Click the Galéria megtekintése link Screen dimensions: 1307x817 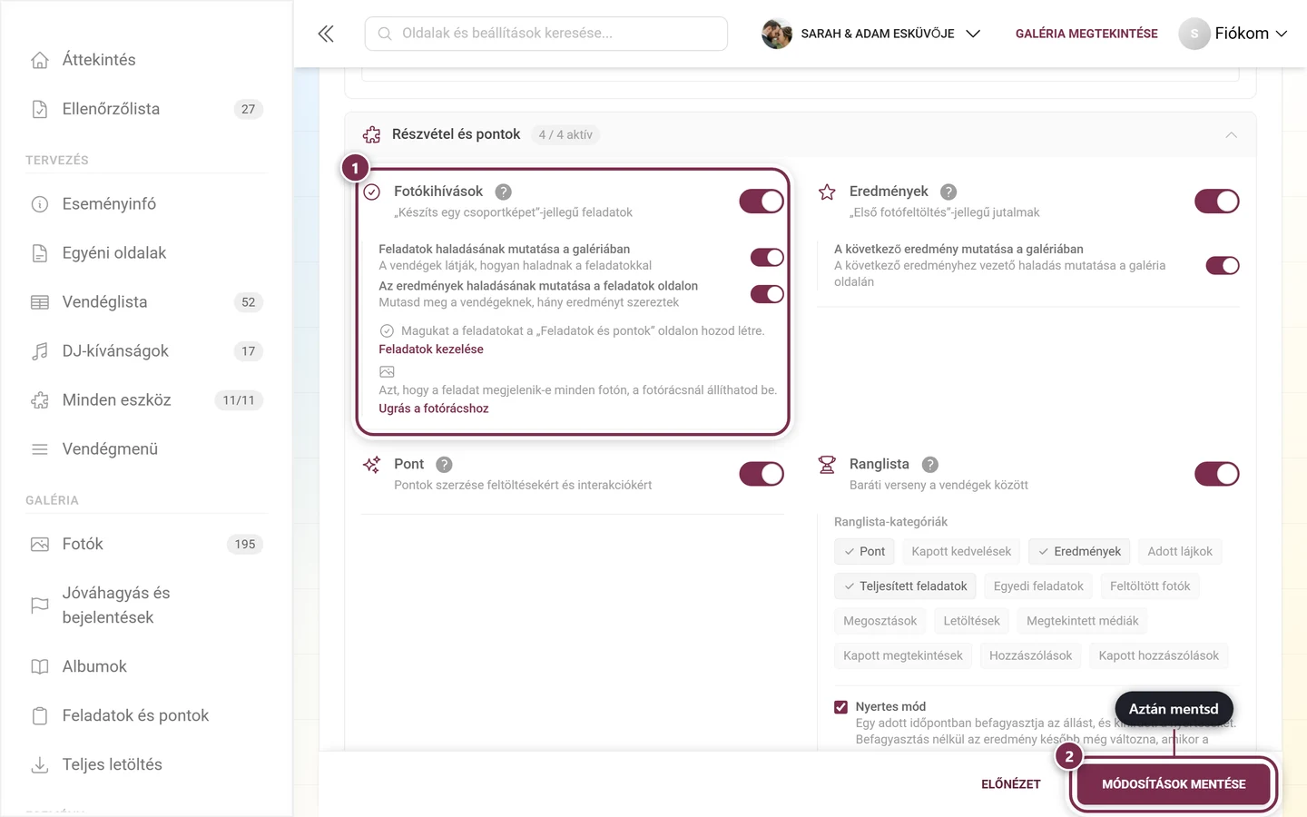[1086, 34]
